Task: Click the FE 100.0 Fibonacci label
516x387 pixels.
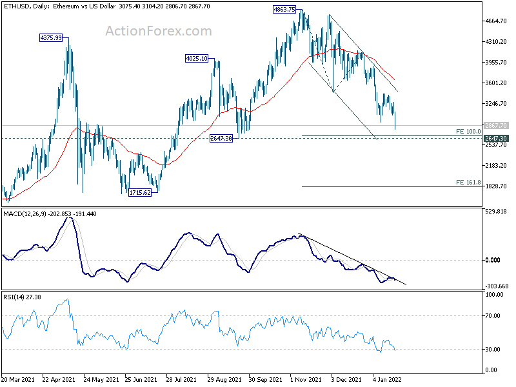Action: [x=468, y=132]
